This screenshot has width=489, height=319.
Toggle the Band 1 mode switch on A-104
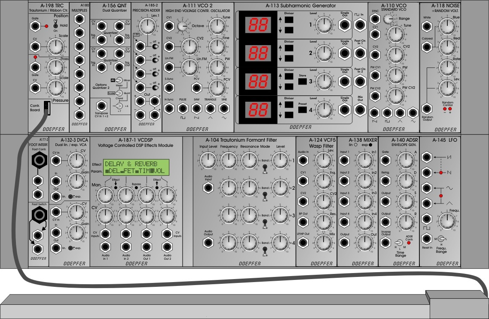click(265, 167)
